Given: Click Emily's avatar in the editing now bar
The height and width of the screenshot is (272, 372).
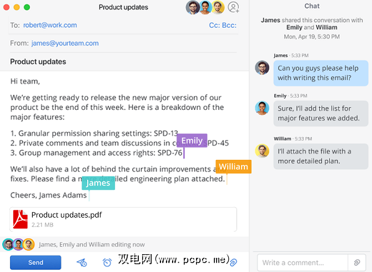Looking at the screenshot, I should point(18,244).
